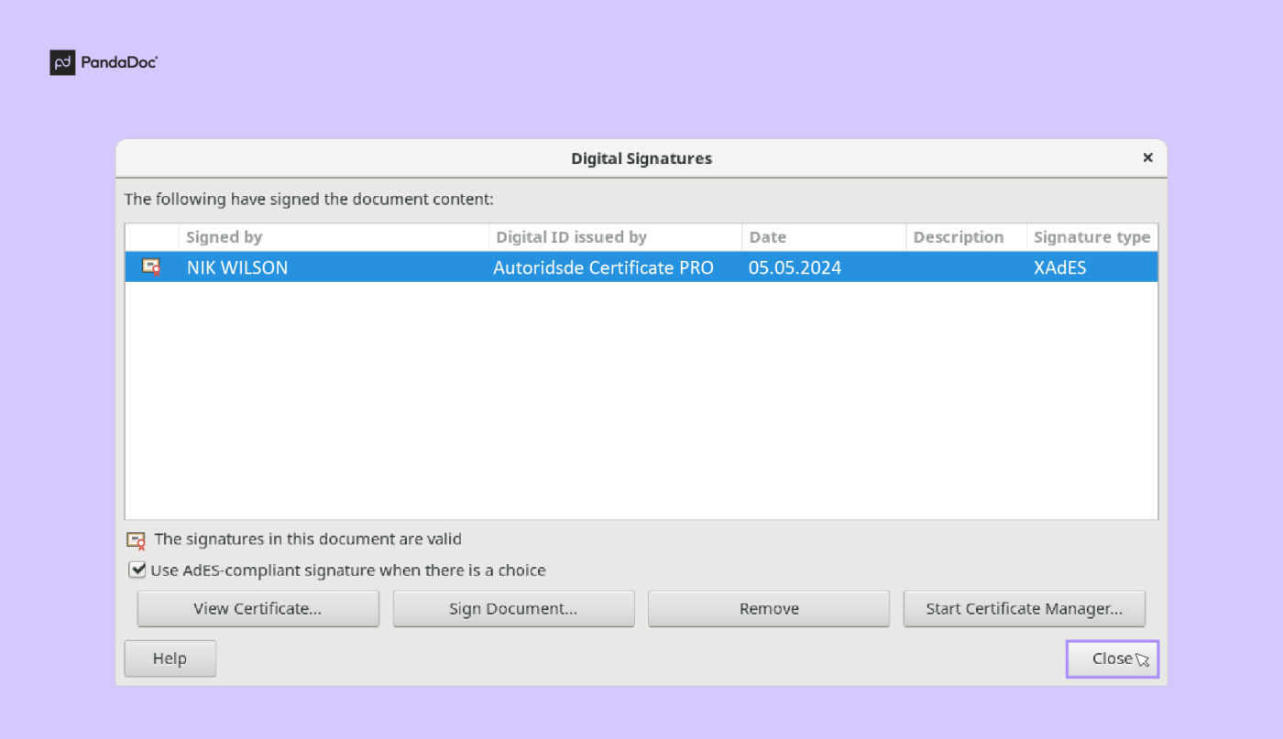
Task: Click the PandaDoc logo
Action: (x=104, y=62)
